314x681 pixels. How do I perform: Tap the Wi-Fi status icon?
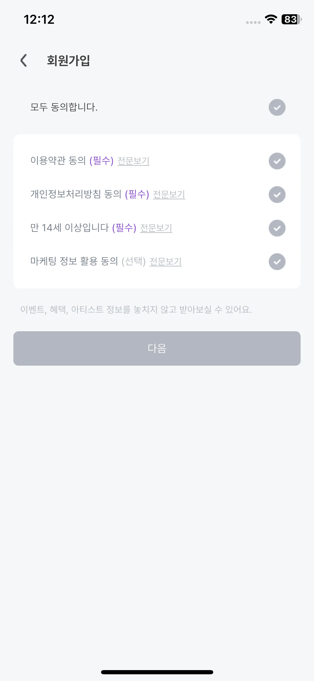pos(271,19)
